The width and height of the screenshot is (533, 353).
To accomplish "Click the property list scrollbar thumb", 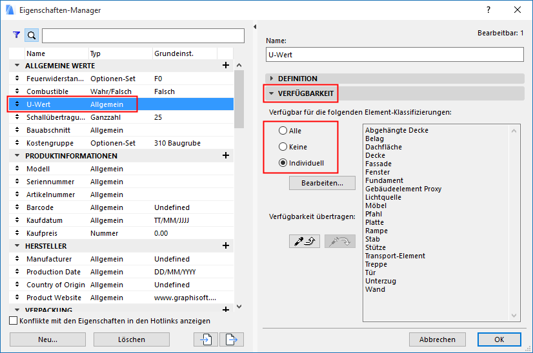I will 239,99.
